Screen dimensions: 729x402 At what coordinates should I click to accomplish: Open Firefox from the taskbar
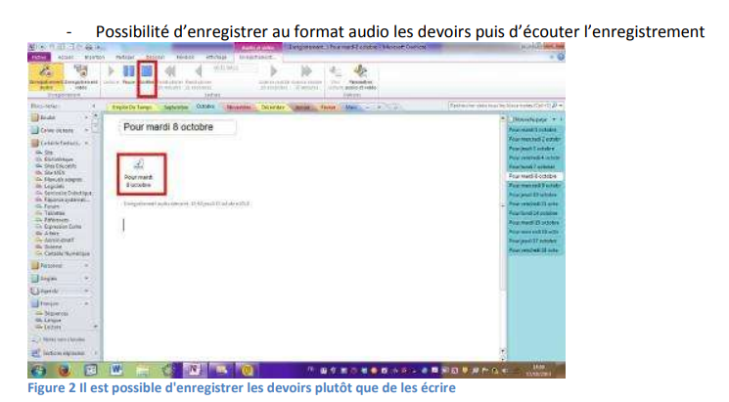[x=65, y=372]
